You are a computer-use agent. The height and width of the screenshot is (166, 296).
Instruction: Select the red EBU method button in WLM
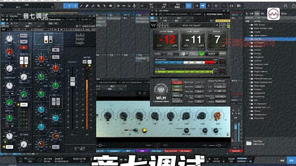177,83
